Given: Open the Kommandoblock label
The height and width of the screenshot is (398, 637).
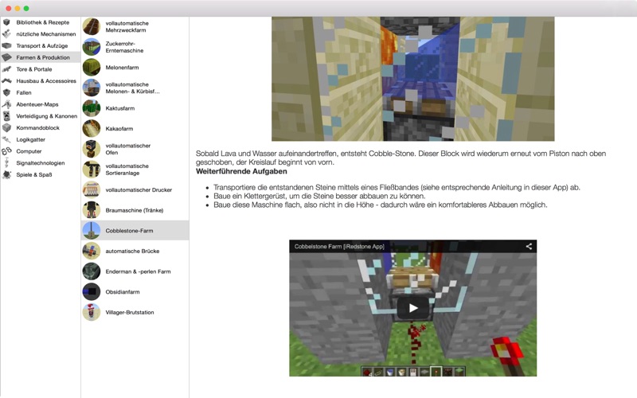Looking at the screenshot, I should 37,127.
